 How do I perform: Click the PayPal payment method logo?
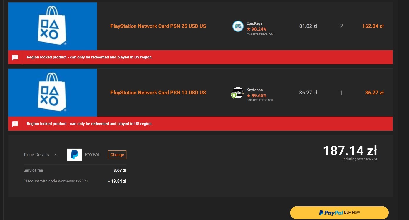coord(75,155)
